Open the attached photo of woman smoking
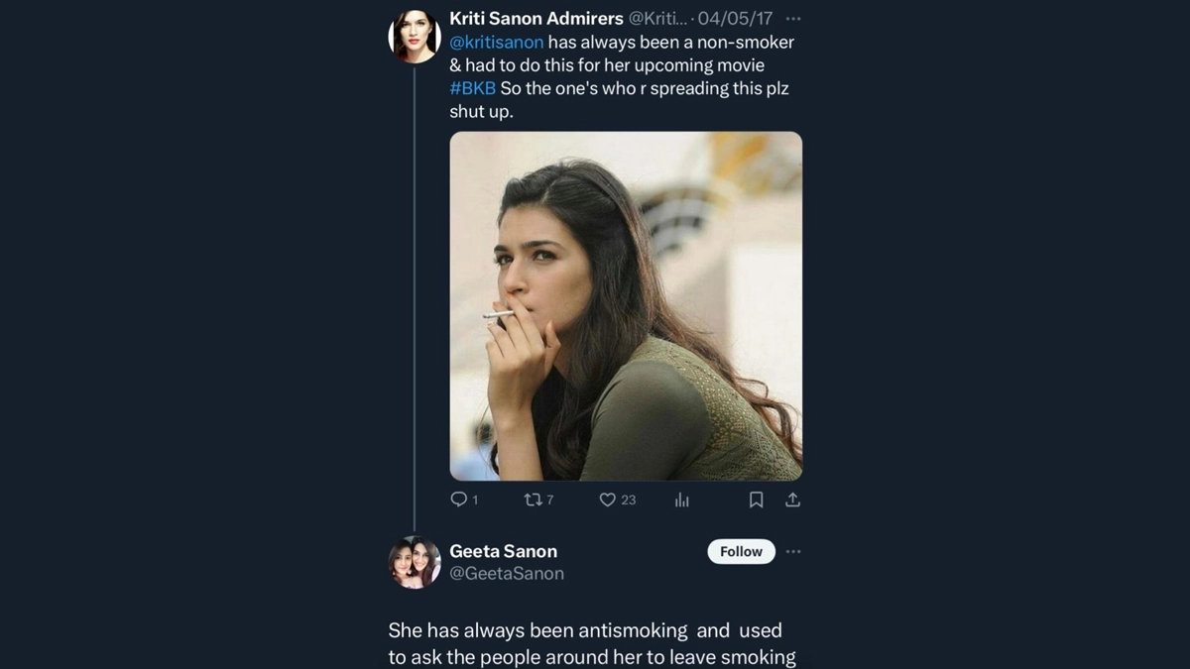Image resolution: width=1190 pixels, height=669 pixels. 626,306
